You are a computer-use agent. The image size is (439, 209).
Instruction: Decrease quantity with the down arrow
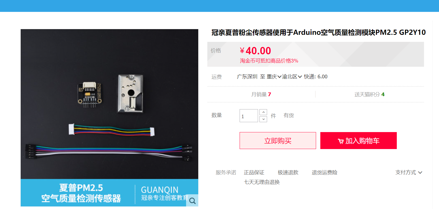tap(263, 119)
